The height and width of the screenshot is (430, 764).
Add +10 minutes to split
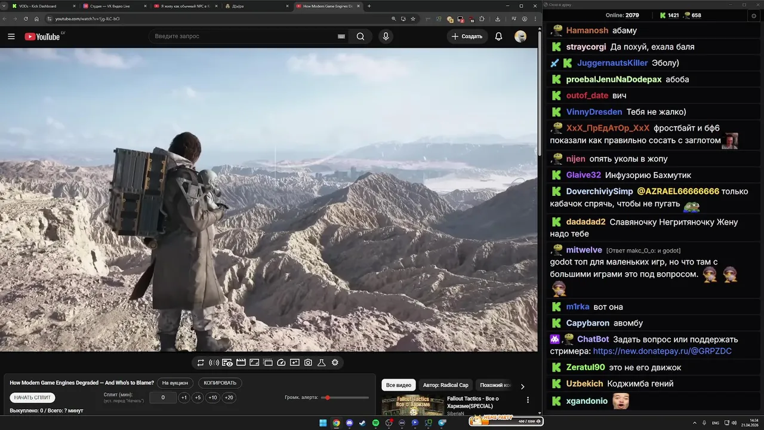(212, 398)
